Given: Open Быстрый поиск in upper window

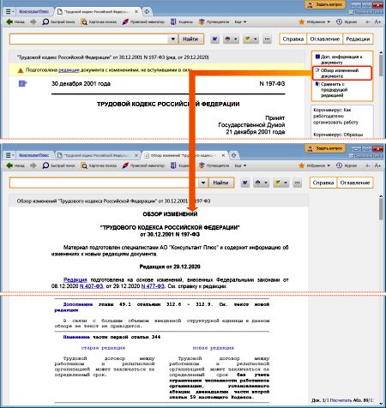Looking at the screenshot, I should [x=58, y=21].
